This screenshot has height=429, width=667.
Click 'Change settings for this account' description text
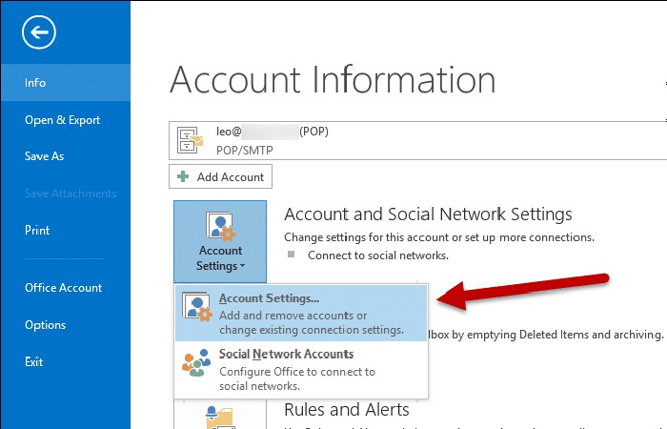[x=439, y=237]
